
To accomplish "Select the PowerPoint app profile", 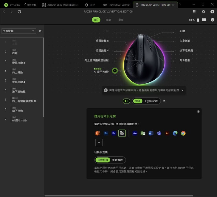I will (98, 133).
